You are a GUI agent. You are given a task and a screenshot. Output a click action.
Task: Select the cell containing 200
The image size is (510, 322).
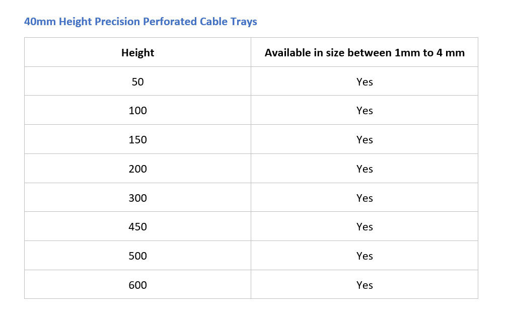pyautogui.click(x=137, y=169)
